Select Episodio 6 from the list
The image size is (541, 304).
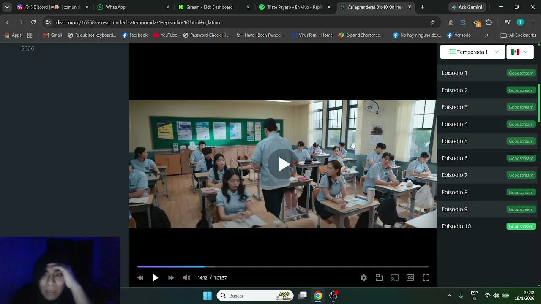(x=487, y=158)
